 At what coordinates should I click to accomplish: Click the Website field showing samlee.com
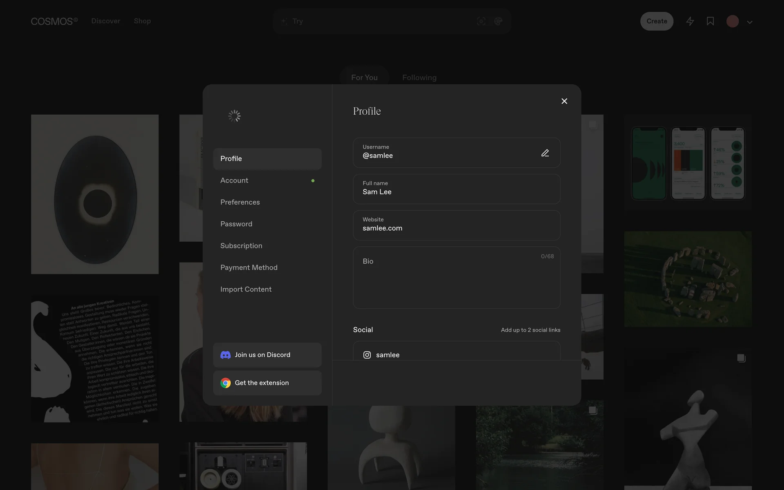point(456,225)
